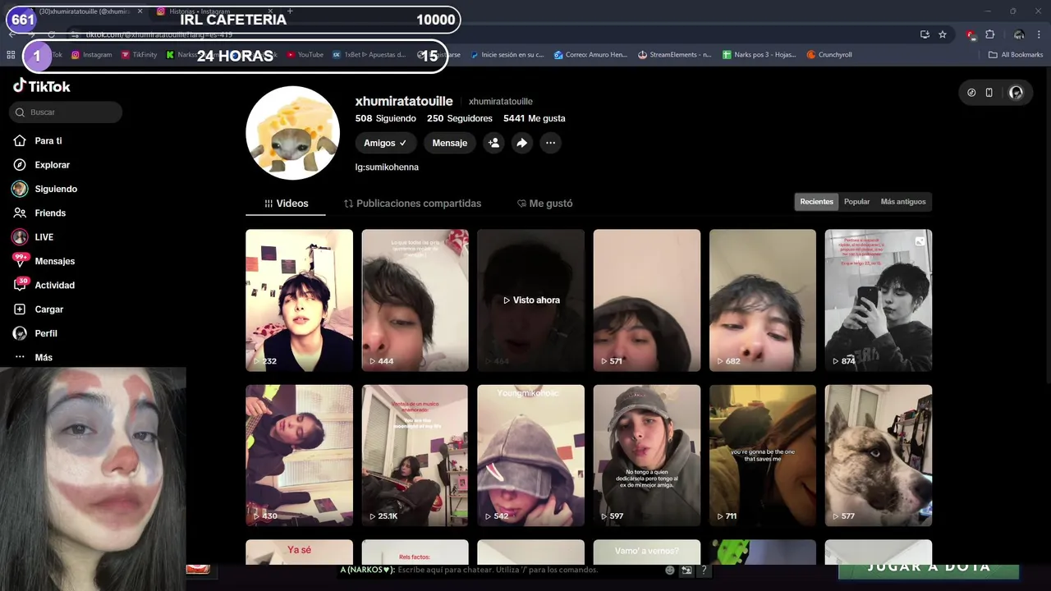Viewport: 1051px width, 591px height.
Task: Open the video with 232 views
Action: point(299,300)
